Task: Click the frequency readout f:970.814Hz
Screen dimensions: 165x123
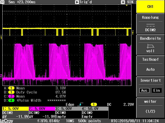Action: pos(48,121)
